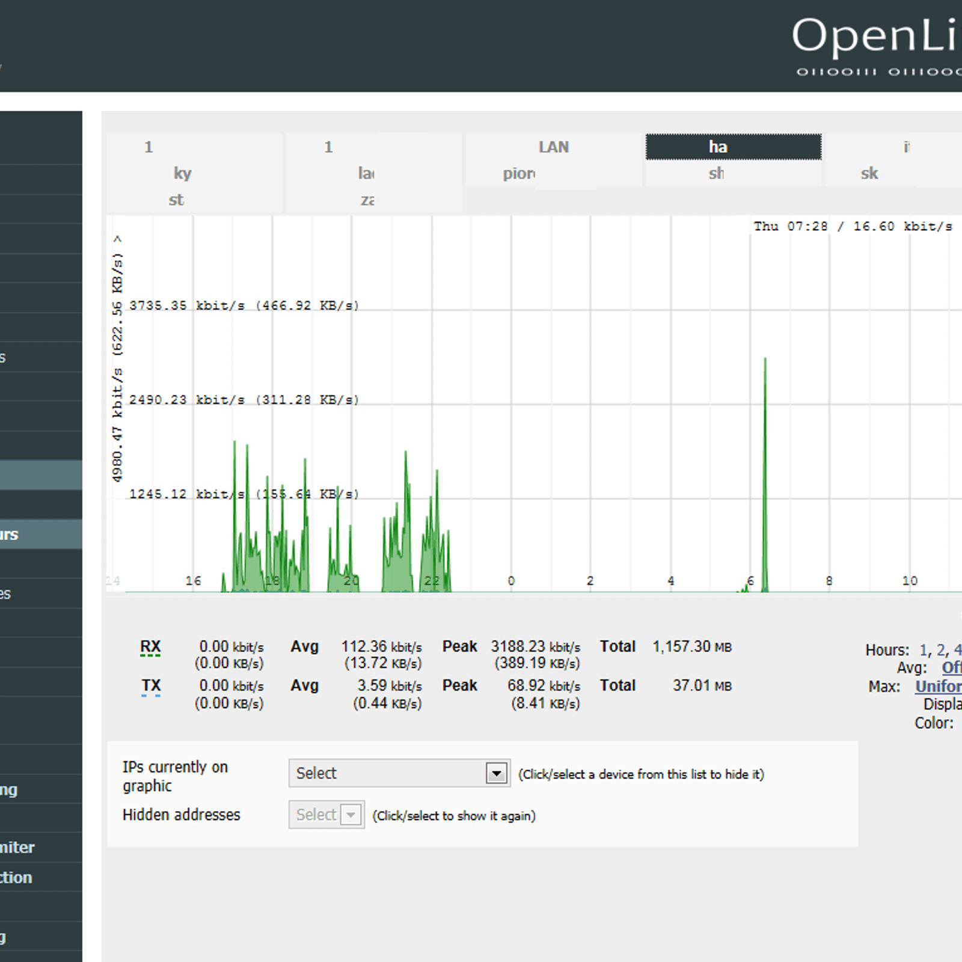The width and height of the screenshot is (962, 962).
Task: Click the '2490.23 kbit/s' gridline label
Action: (x=244, y=400)
